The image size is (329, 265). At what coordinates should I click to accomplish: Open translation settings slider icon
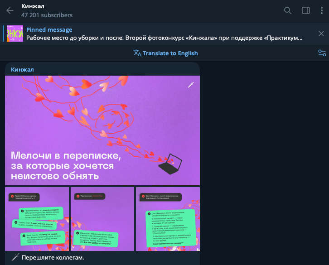[x=322, y=53]
